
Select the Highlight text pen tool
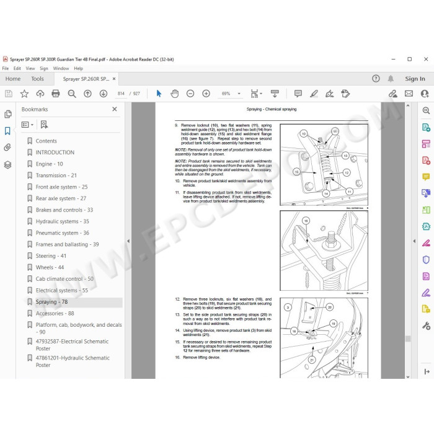coord(314,94)
